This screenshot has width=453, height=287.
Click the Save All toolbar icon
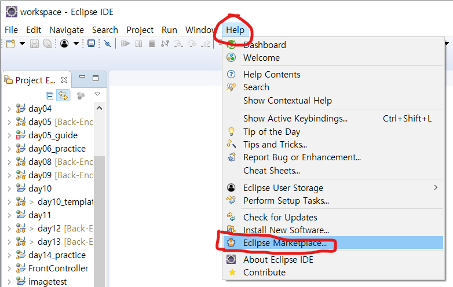tap(48, 44)
